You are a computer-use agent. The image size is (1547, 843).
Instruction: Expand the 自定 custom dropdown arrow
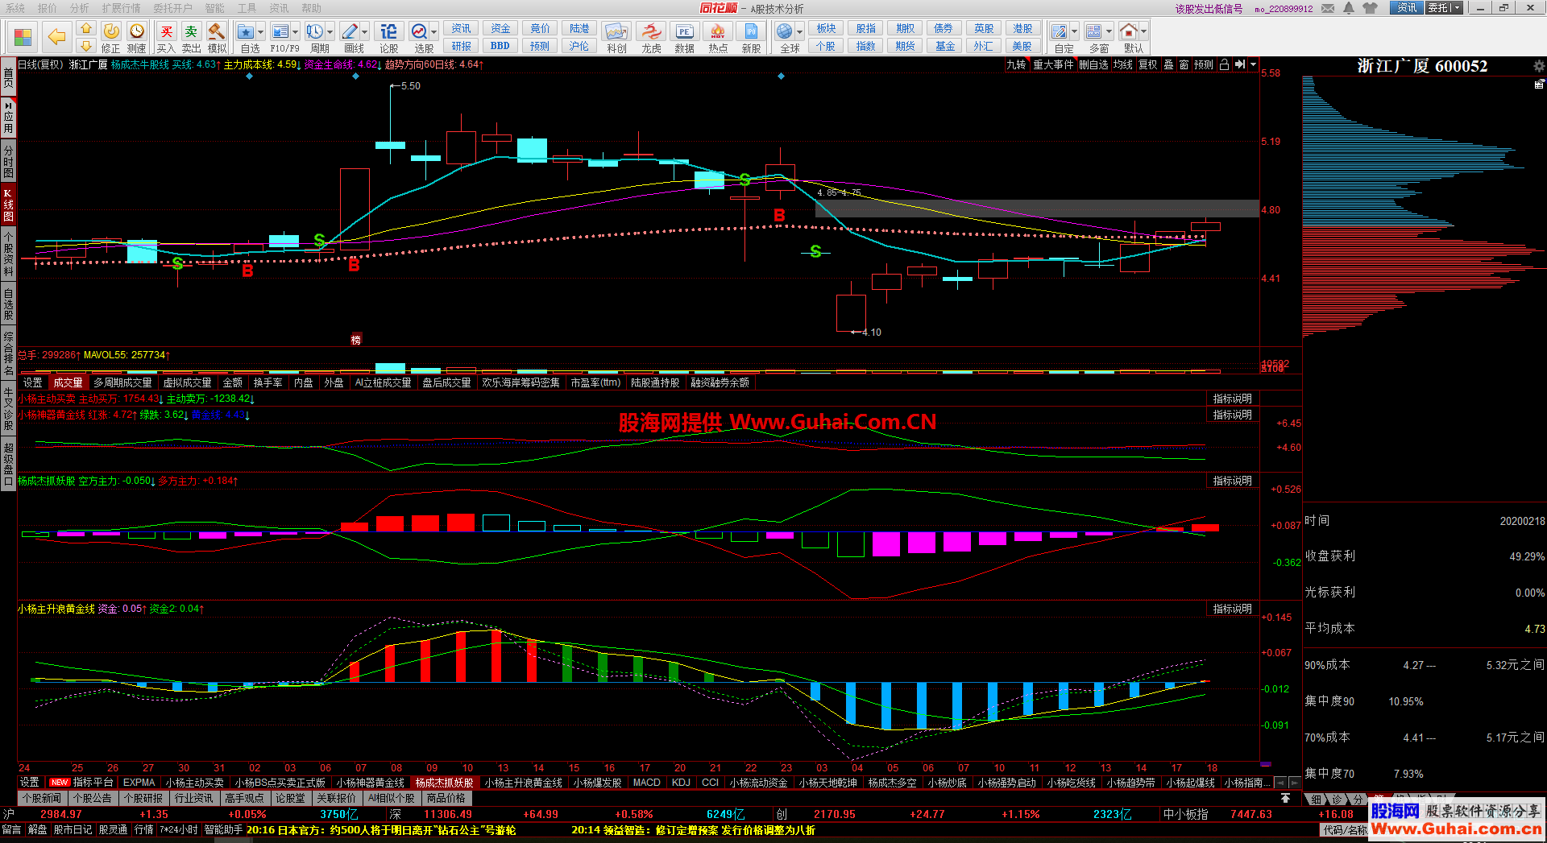[x=1075, y=32]
